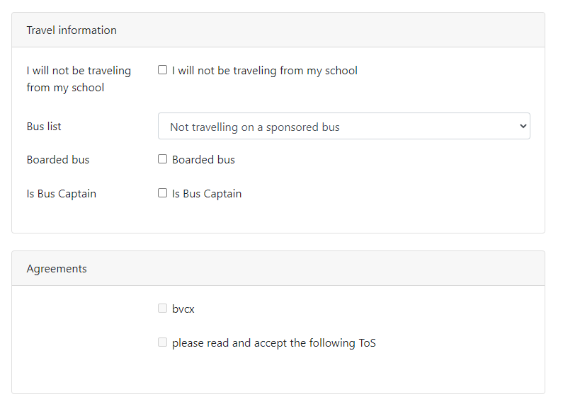
Task: Toggle the bvcx agreement checkbox
Action: coord(162,308)
